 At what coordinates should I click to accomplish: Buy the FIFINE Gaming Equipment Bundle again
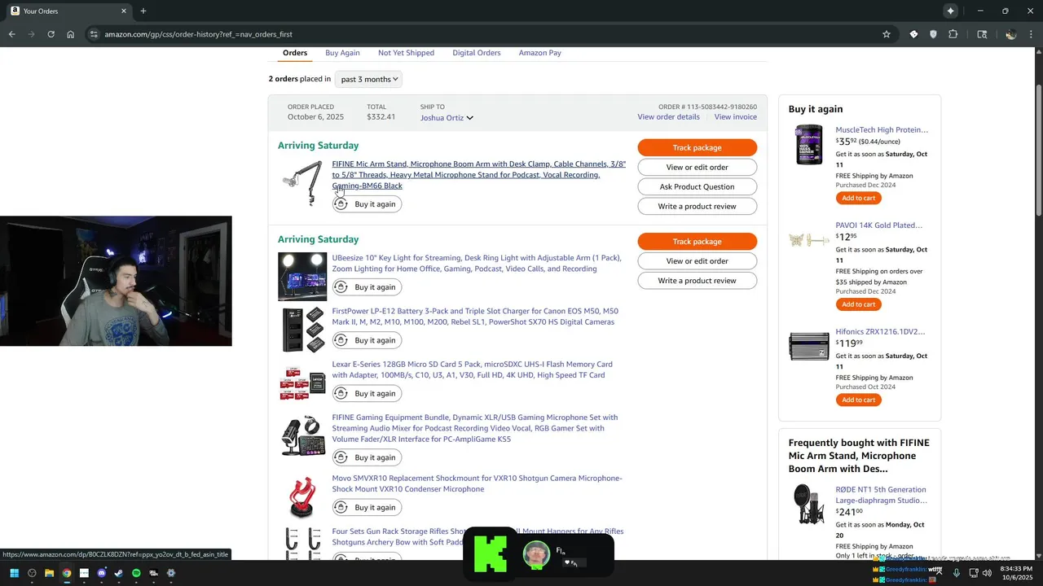click(367, 457)
